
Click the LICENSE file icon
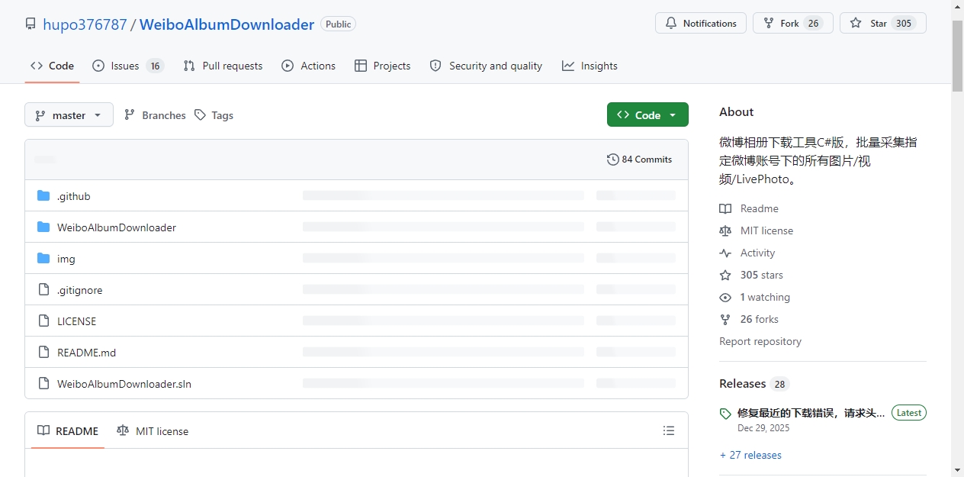43,321
